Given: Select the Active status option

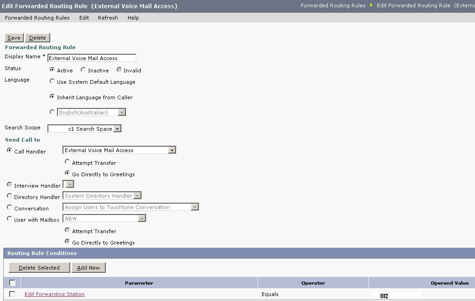Looking at the screenshot, I should pyautogui.click(x=52, y=70).
